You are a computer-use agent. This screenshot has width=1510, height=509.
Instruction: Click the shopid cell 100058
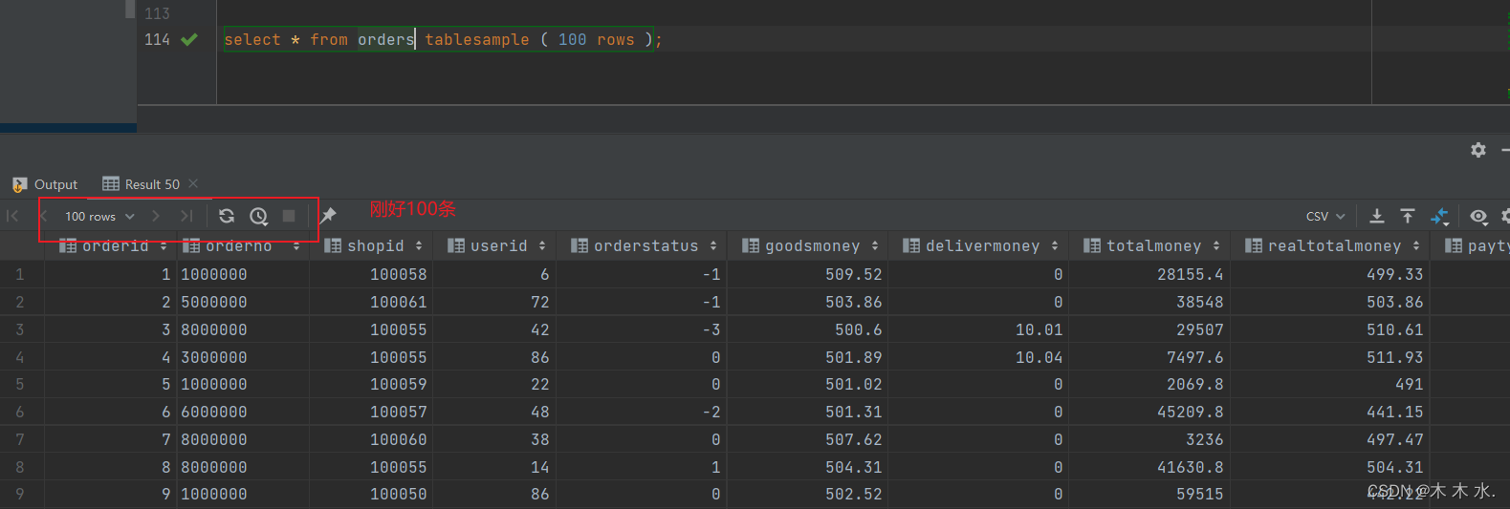coord(371,274)
